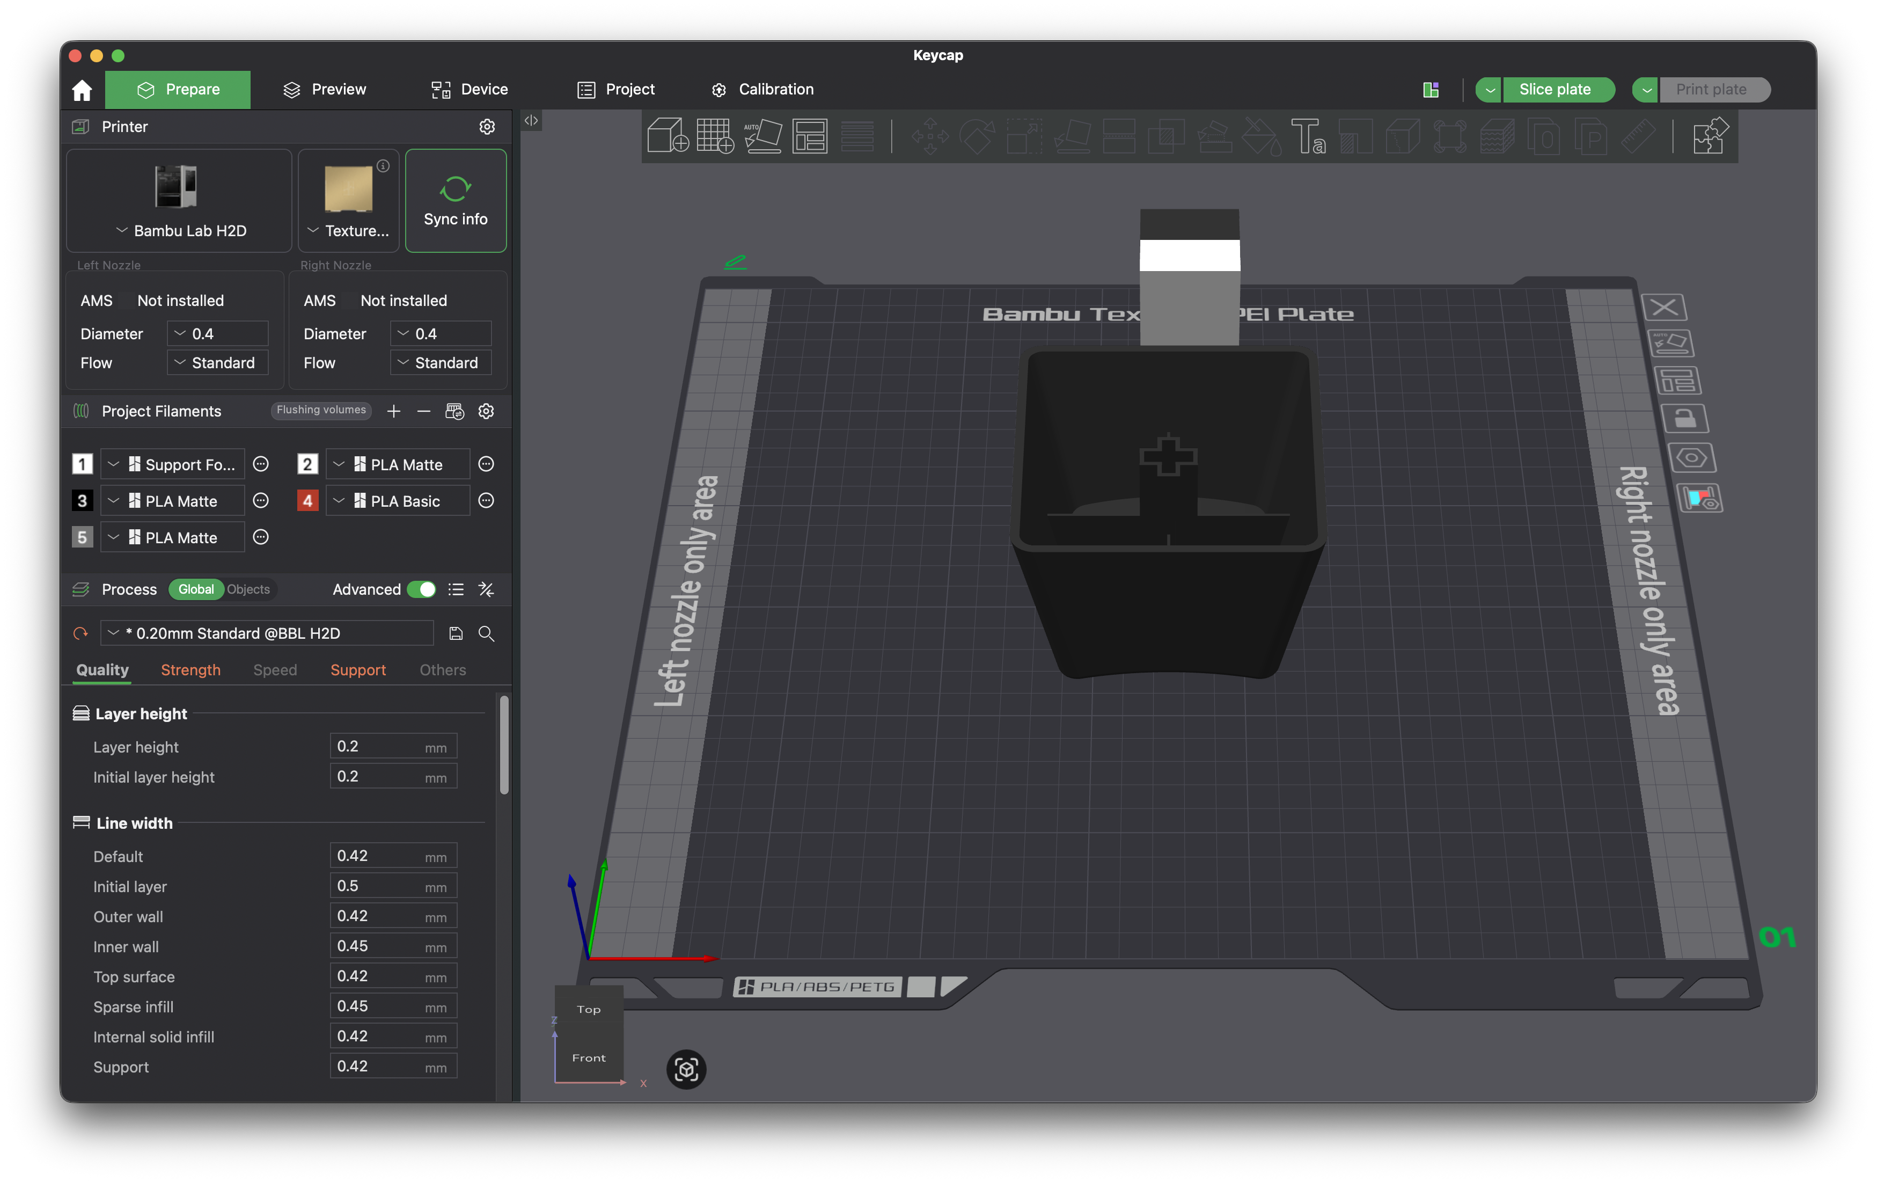The width and height of the screenshot is (1877, 1182).
Task: Open bed plate type info icon
Action: click(384, 165)
